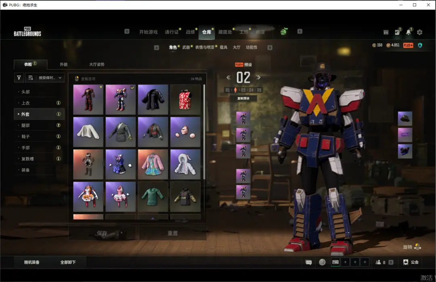Switch to the 外貌 tab
This screenshot has height=282, width=436.
click(x=64, y=64)
